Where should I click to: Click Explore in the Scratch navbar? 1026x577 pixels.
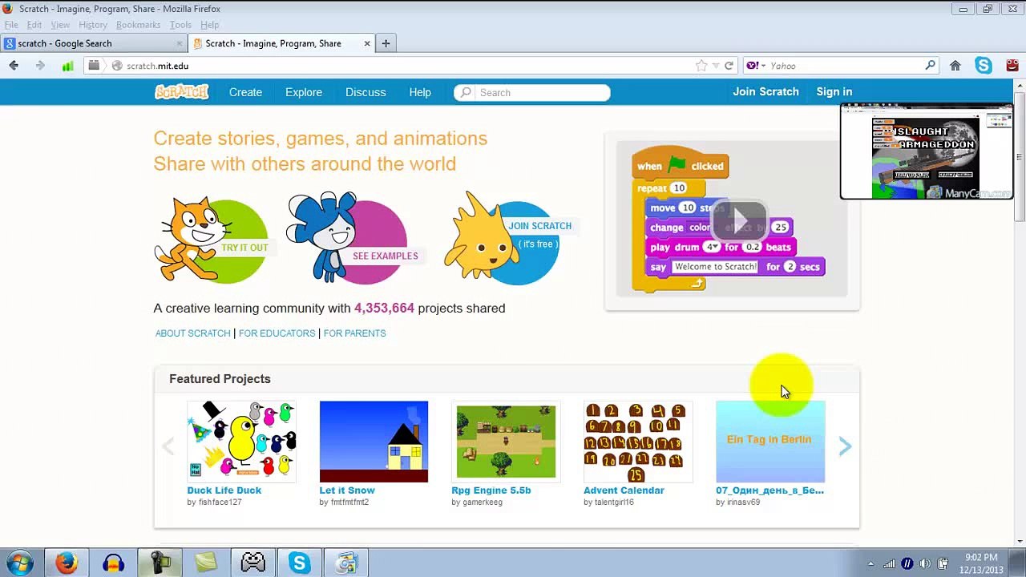pos(304,92)
